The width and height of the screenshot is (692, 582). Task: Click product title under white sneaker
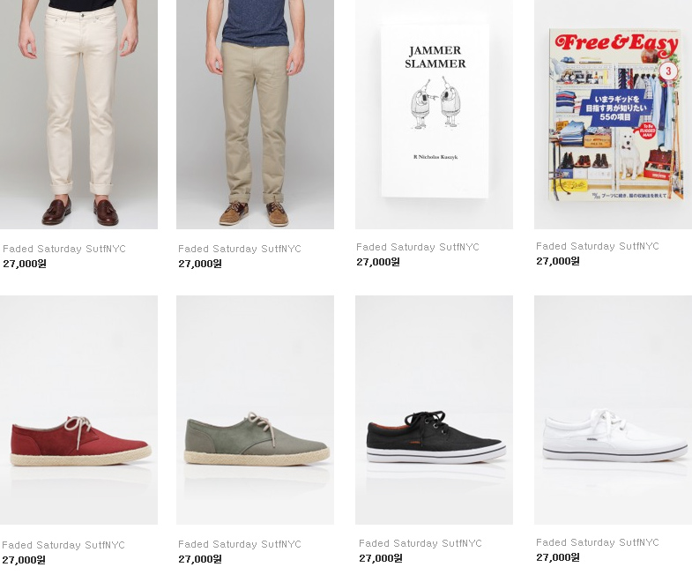(x=598, y=542)
